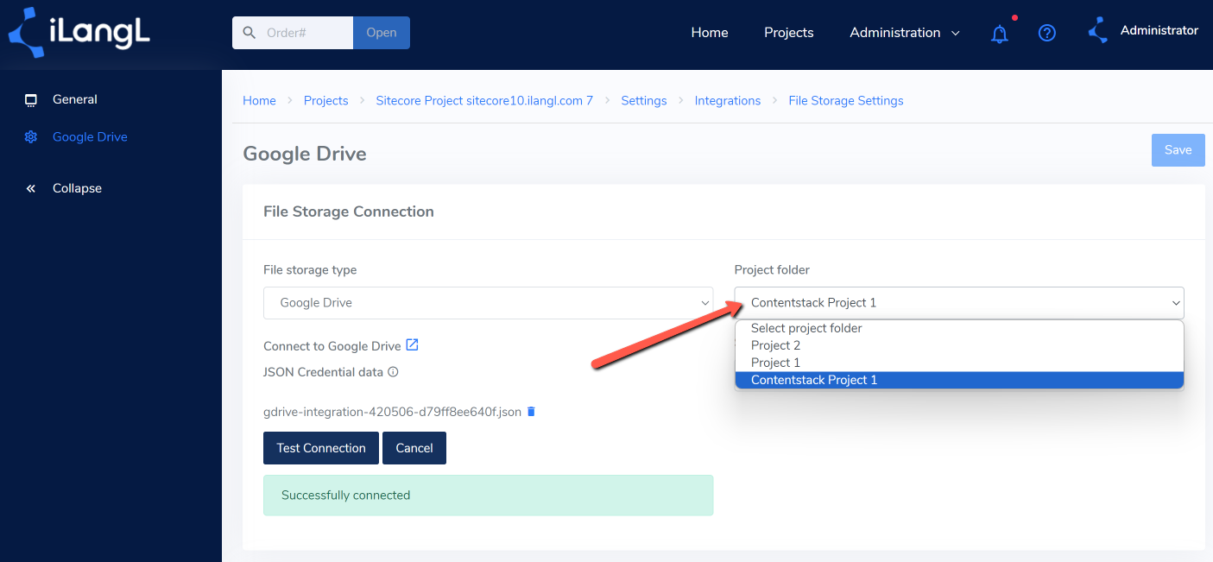Image resolution: width=1213 pixels, height=562 pixels.
Task: Click the Test Connection button
Action: click(321, 448)
